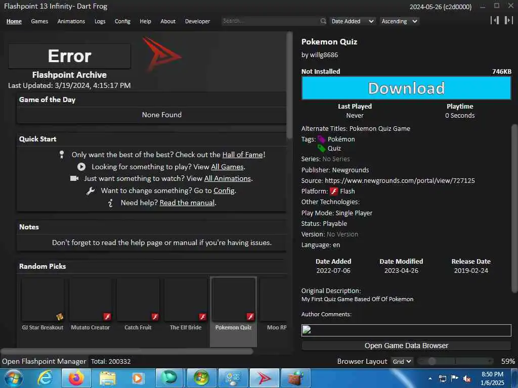The width and height of the screenshot is (518, 388).
Task: Click the Status value Playable
Action: [x=335, y=224]
